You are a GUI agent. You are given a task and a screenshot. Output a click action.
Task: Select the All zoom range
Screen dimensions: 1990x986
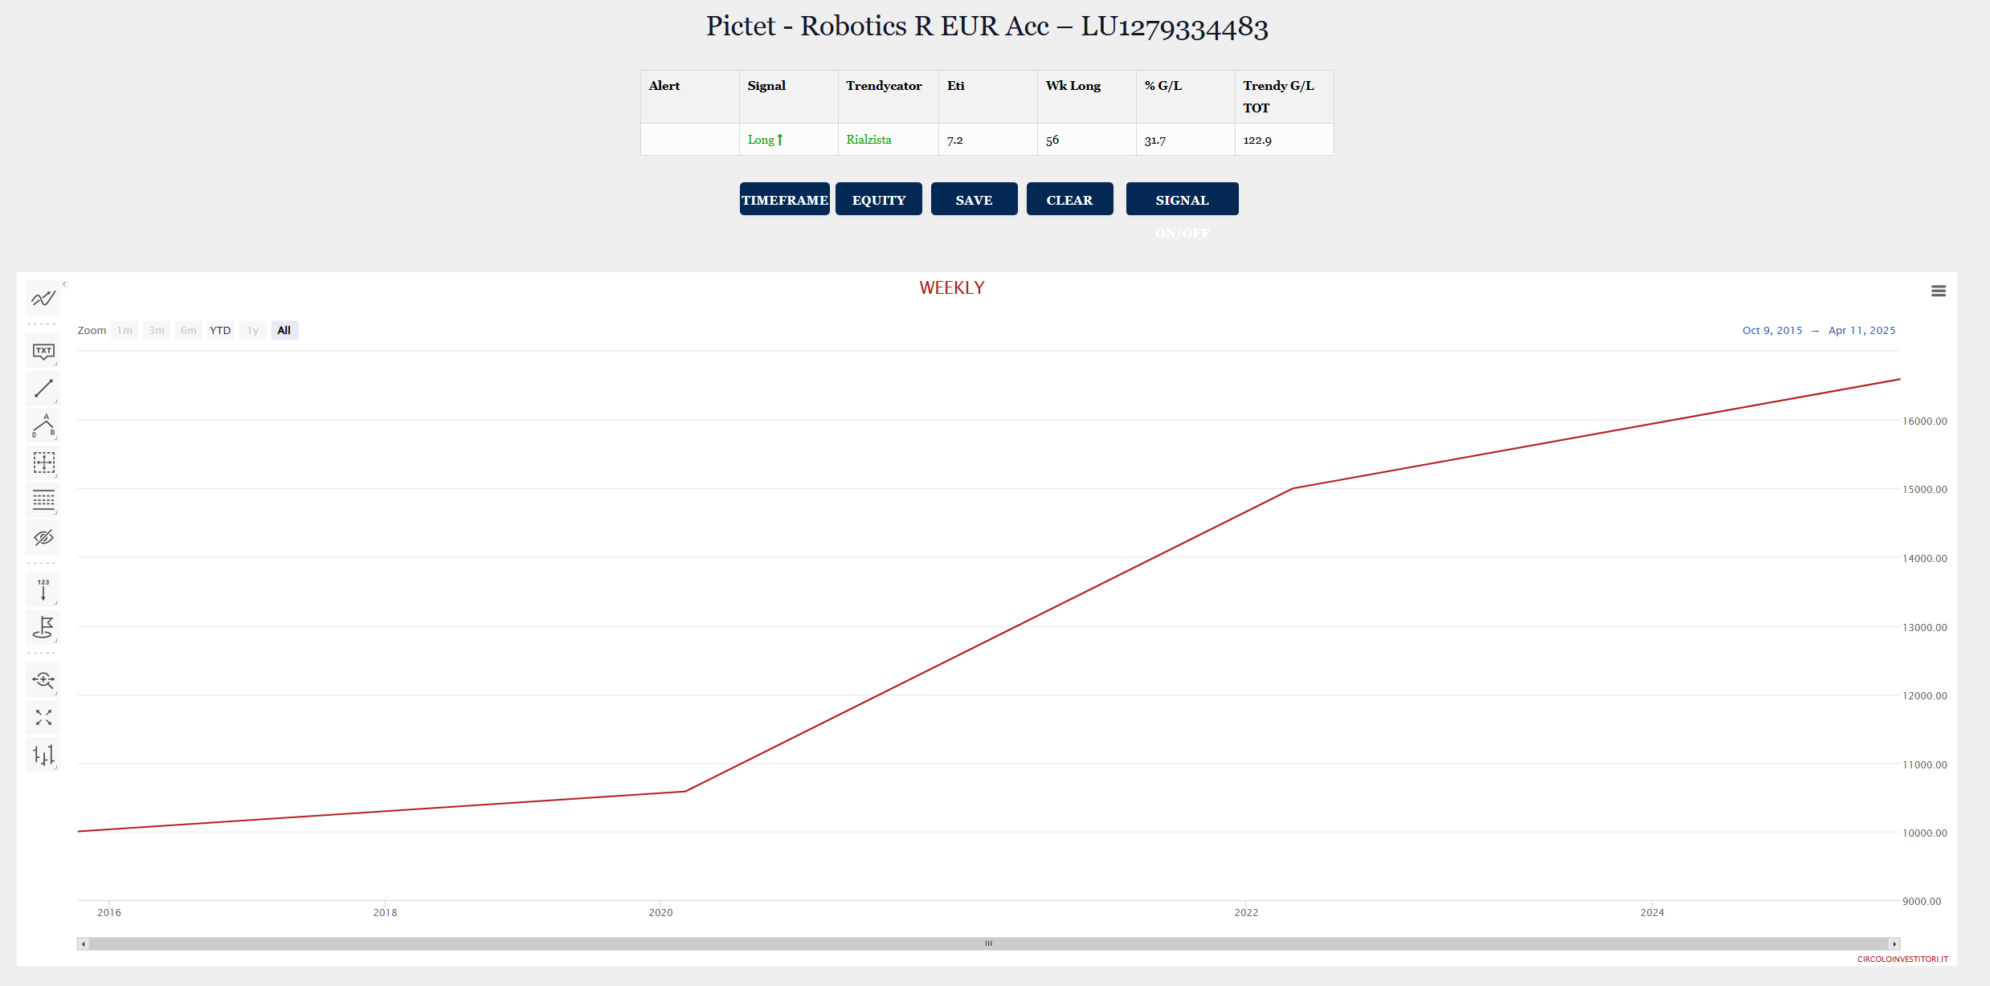click(284, 330)
